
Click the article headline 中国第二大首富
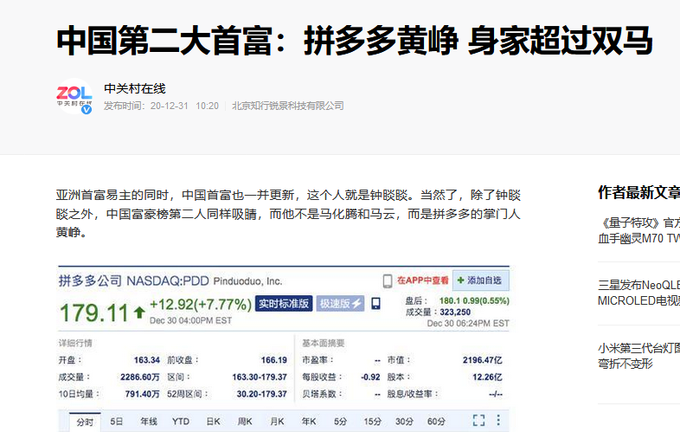(x=355, y=41)
